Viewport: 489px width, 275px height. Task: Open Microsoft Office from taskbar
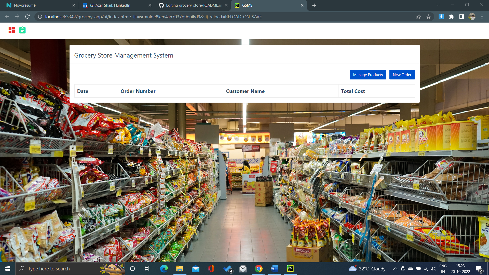(211, 269)
